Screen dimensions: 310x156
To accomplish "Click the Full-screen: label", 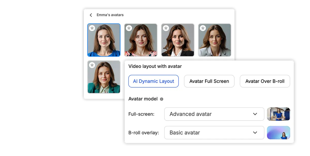I will [141, 114].
